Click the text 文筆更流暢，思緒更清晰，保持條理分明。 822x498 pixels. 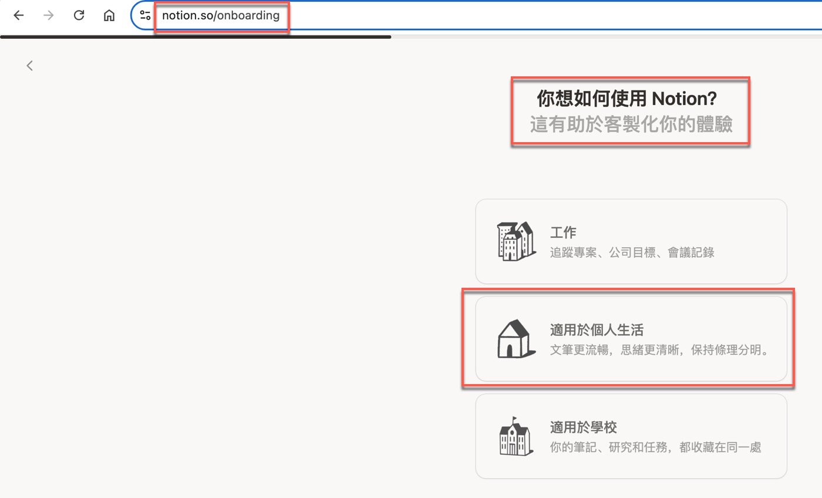point(659,351)
